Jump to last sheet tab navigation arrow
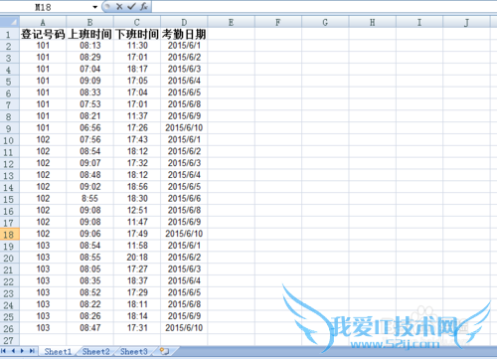Viewport: 497px width, 359px height. (32, 351)
